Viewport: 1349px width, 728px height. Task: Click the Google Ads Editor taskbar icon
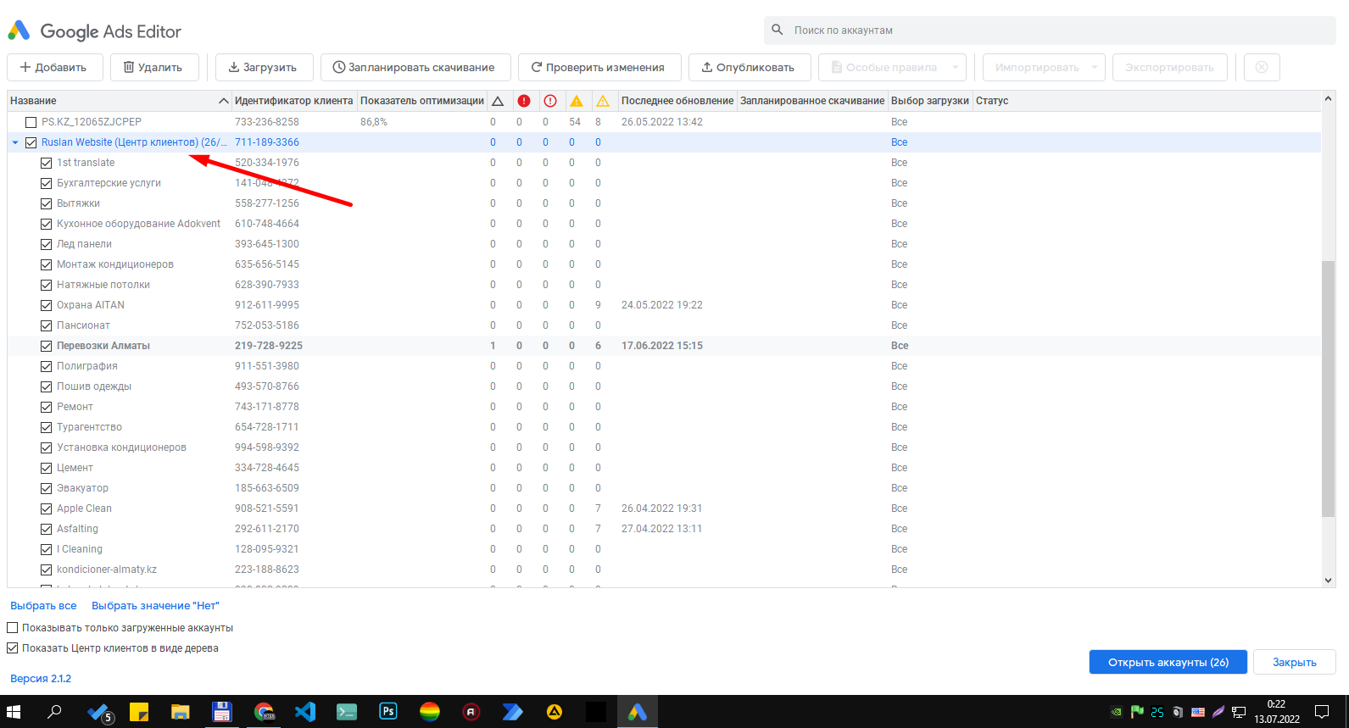638,712
